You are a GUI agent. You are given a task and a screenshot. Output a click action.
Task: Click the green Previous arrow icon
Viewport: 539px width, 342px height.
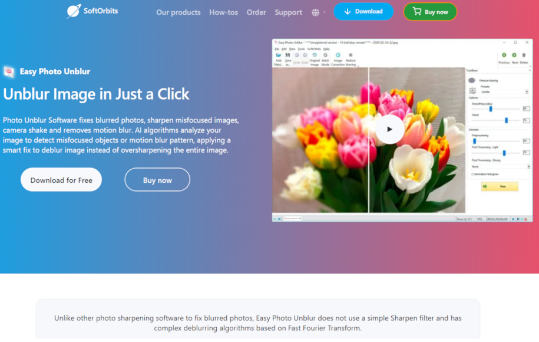[504, 55]
